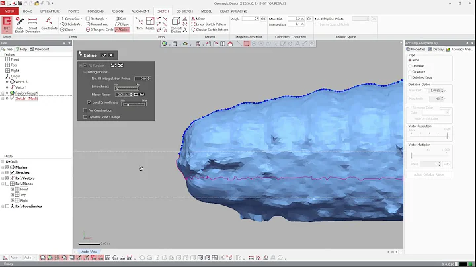Click the Merge Range measure distance icon
This screenshot has height=267, width=476.
coord(136,95)
